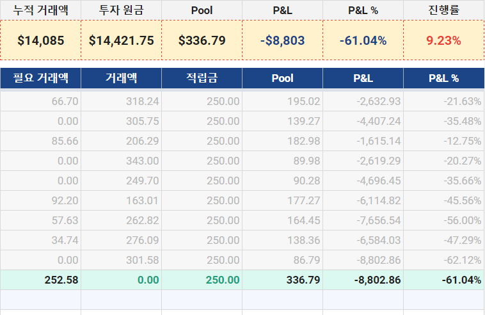Select the cell showing 85.66
Viewport: 485px width, 315px height.
(40, 141)
